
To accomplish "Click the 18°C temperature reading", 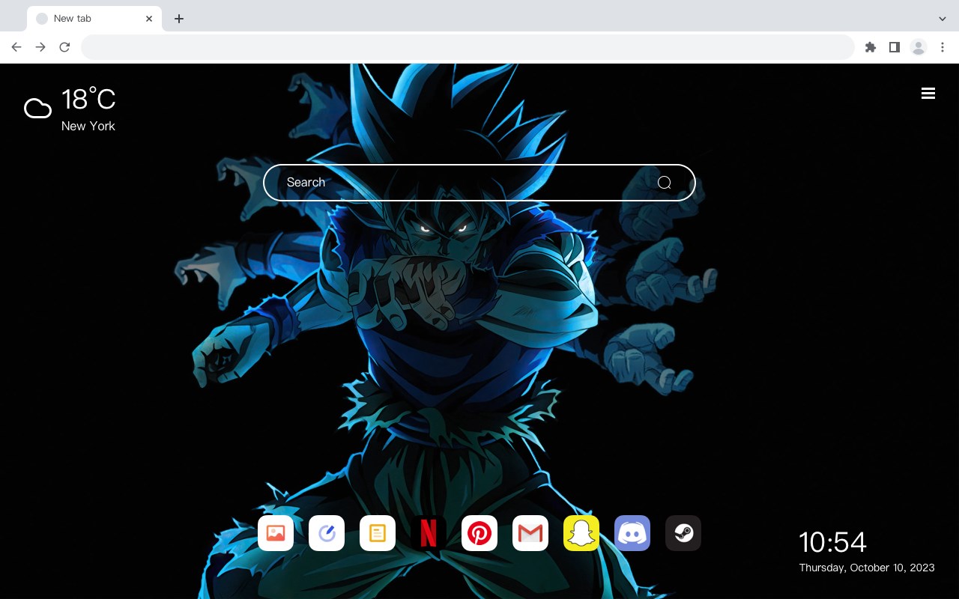I will [x=88, y=100].
